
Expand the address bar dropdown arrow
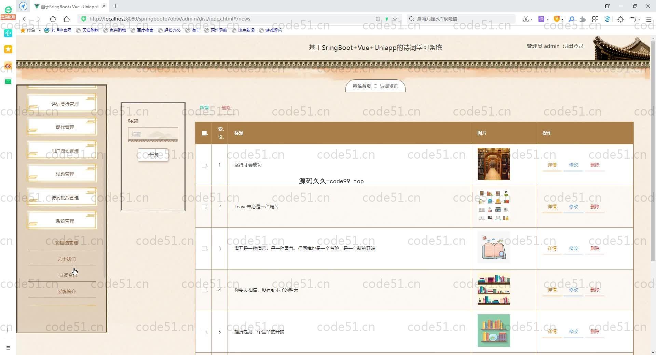[395, 19]
